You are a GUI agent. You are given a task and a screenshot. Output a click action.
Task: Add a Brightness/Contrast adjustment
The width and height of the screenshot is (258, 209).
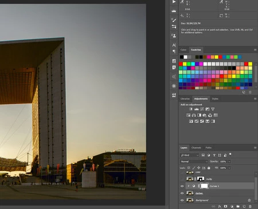[191, 109]
